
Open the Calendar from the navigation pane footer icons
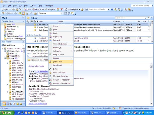[x=8, y=104]
